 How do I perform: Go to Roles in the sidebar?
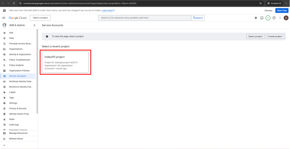coord(12,119)
